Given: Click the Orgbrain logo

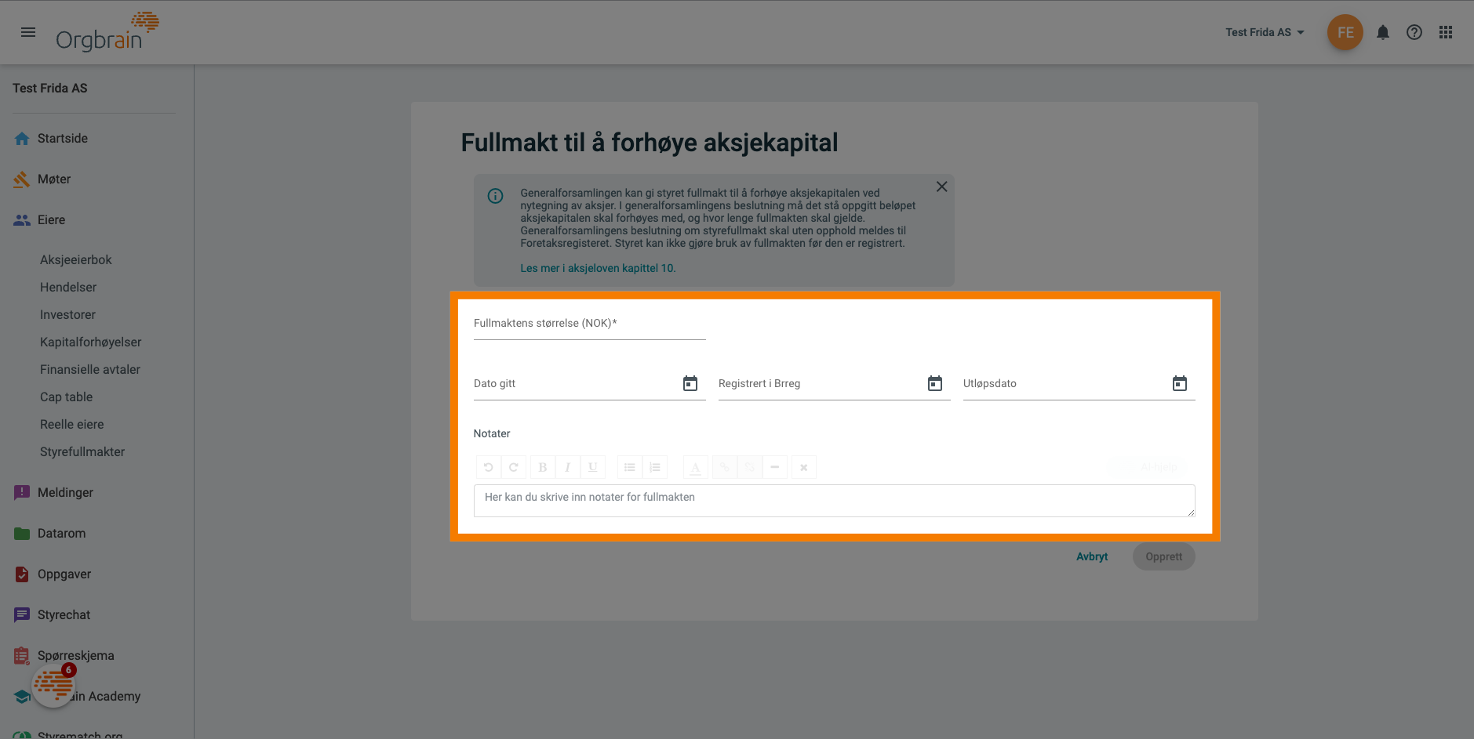Looking at the screenshot, I should tap(107, 32).
